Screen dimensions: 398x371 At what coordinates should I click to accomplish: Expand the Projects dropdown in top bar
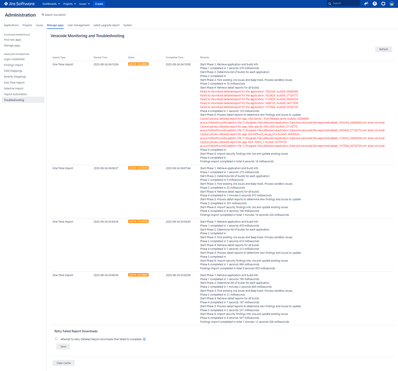(70, 4)
